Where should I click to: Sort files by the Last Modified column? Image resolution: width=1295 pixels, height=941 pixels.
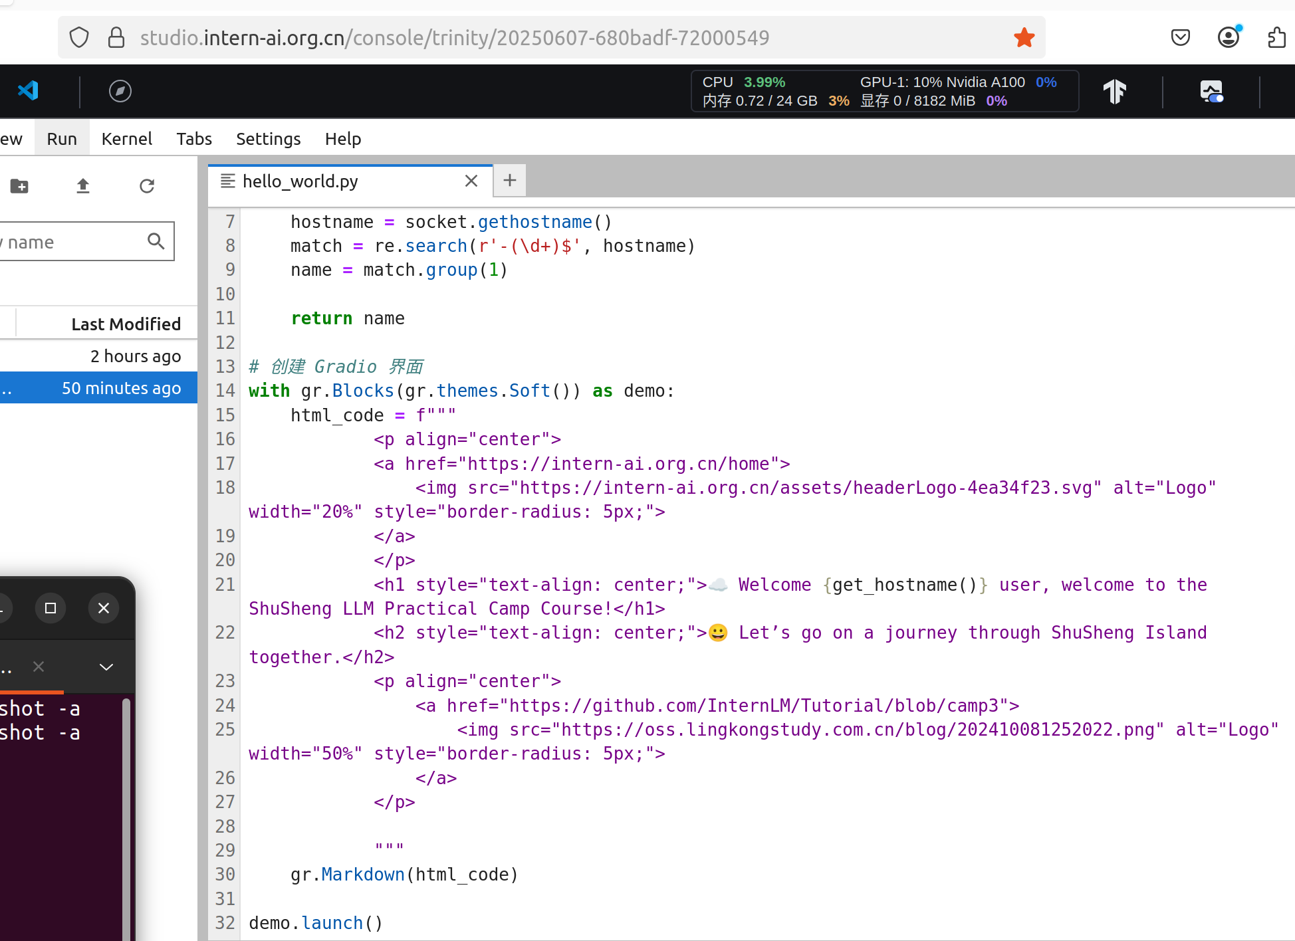click(x=126, y=324)
